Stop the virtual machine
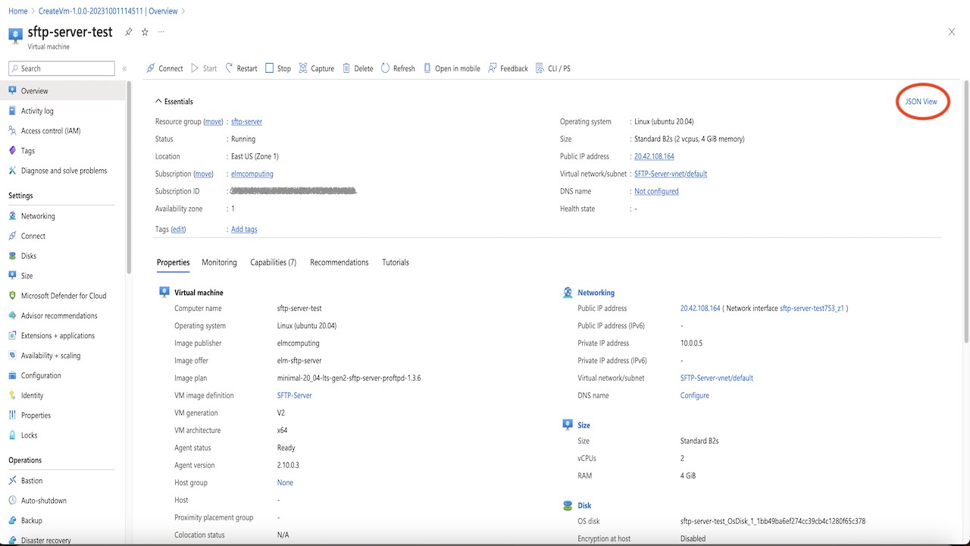Viewport: 970px width, 546px height. [x=278, y=68]
